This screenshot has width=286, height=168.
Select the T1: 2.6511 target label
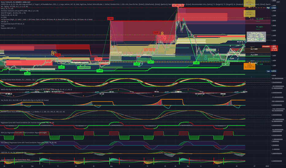pyautogui.click(x=260, y=27)
